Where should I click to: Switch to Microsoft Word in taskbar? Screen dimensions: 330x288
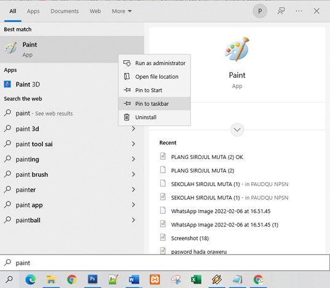134,279
